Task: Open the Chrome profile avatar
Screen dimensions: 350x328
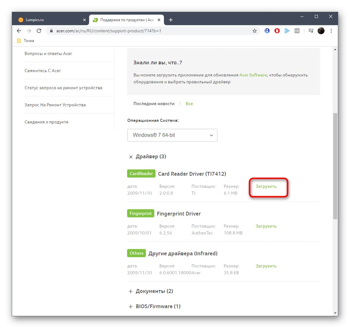Action: tap(321, 31)
